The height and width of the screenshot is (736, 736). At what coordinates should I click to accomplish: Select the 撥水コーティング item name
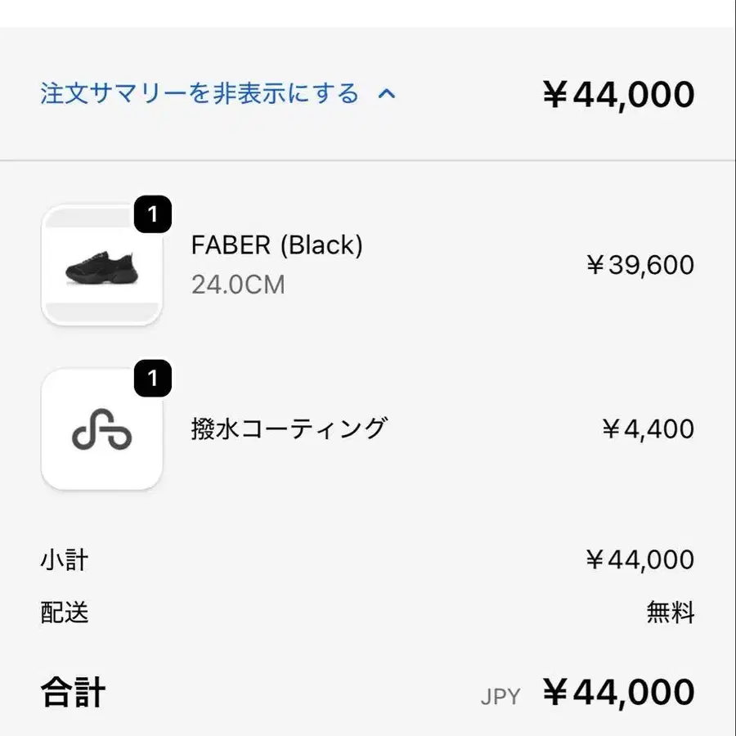pyautogui.click(x=289, y=429)
